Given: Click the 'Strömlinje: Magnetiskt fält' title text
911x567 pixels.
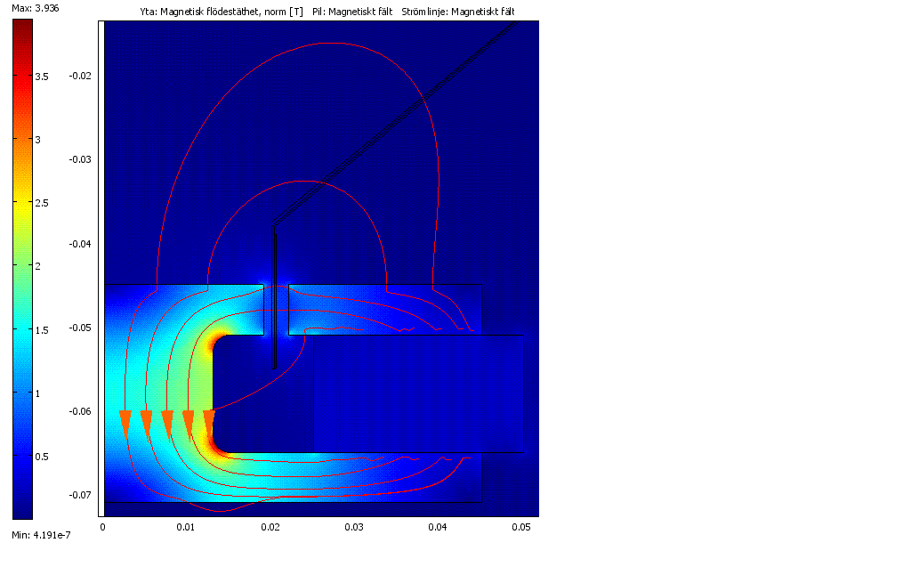Looking at the screenshot, I should tap(457, 11).
